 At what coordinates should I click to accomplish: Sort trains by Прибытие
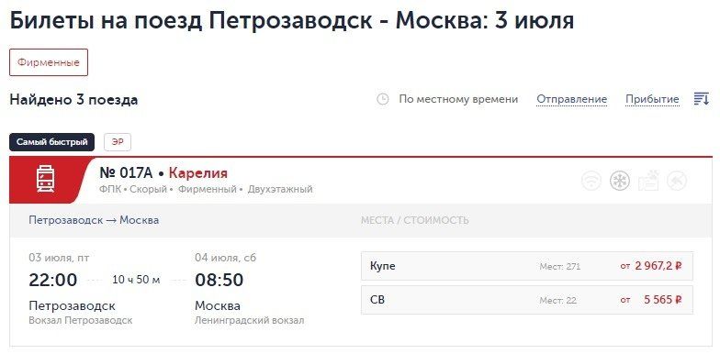652,99
